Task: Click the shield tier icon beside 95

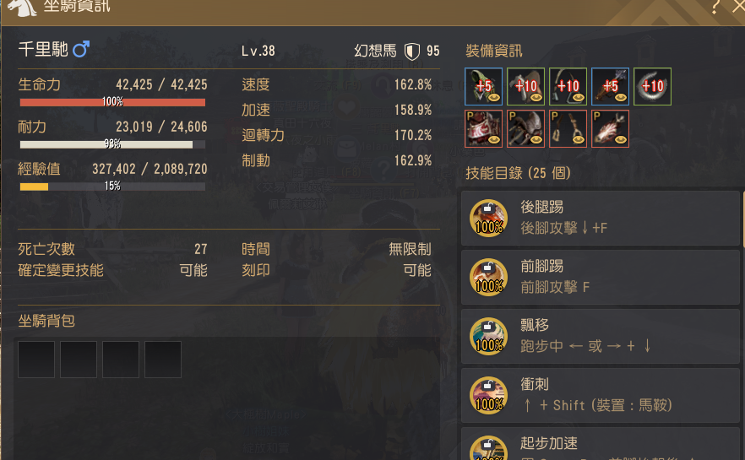Action: (x=412, y=51)
